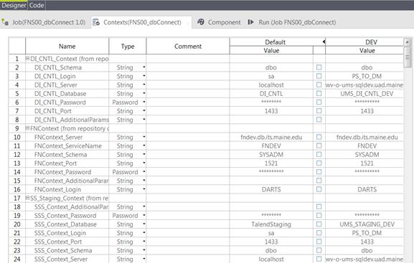This screenshot has width=414, height=263.
Task: Tick the checkbox in DI_CNTL_Login row
Action: [x=319, y=76]
